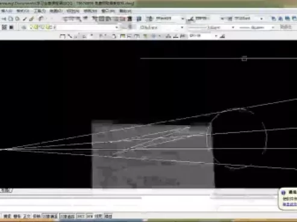This screenshot has height=222, width=297.
Task: Select the Aligned dimension tool icon
Action: [x=70, y=36]
